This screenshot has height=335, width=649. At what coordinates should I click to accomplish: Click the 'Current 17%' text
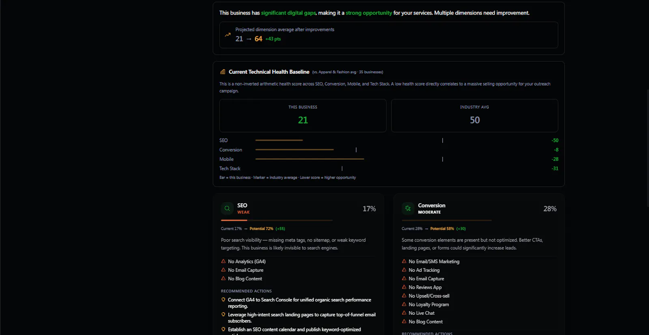(x=231, y=228)
